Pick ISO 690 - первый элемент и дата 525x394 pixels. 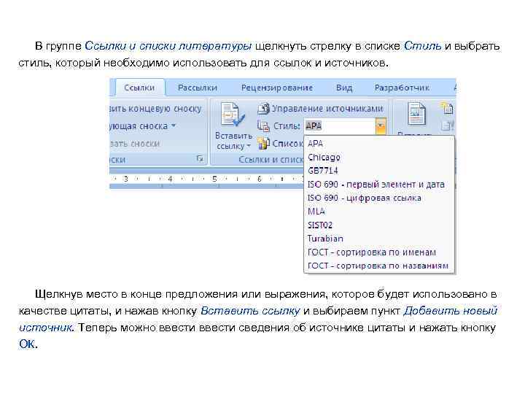tap(379, 185)
